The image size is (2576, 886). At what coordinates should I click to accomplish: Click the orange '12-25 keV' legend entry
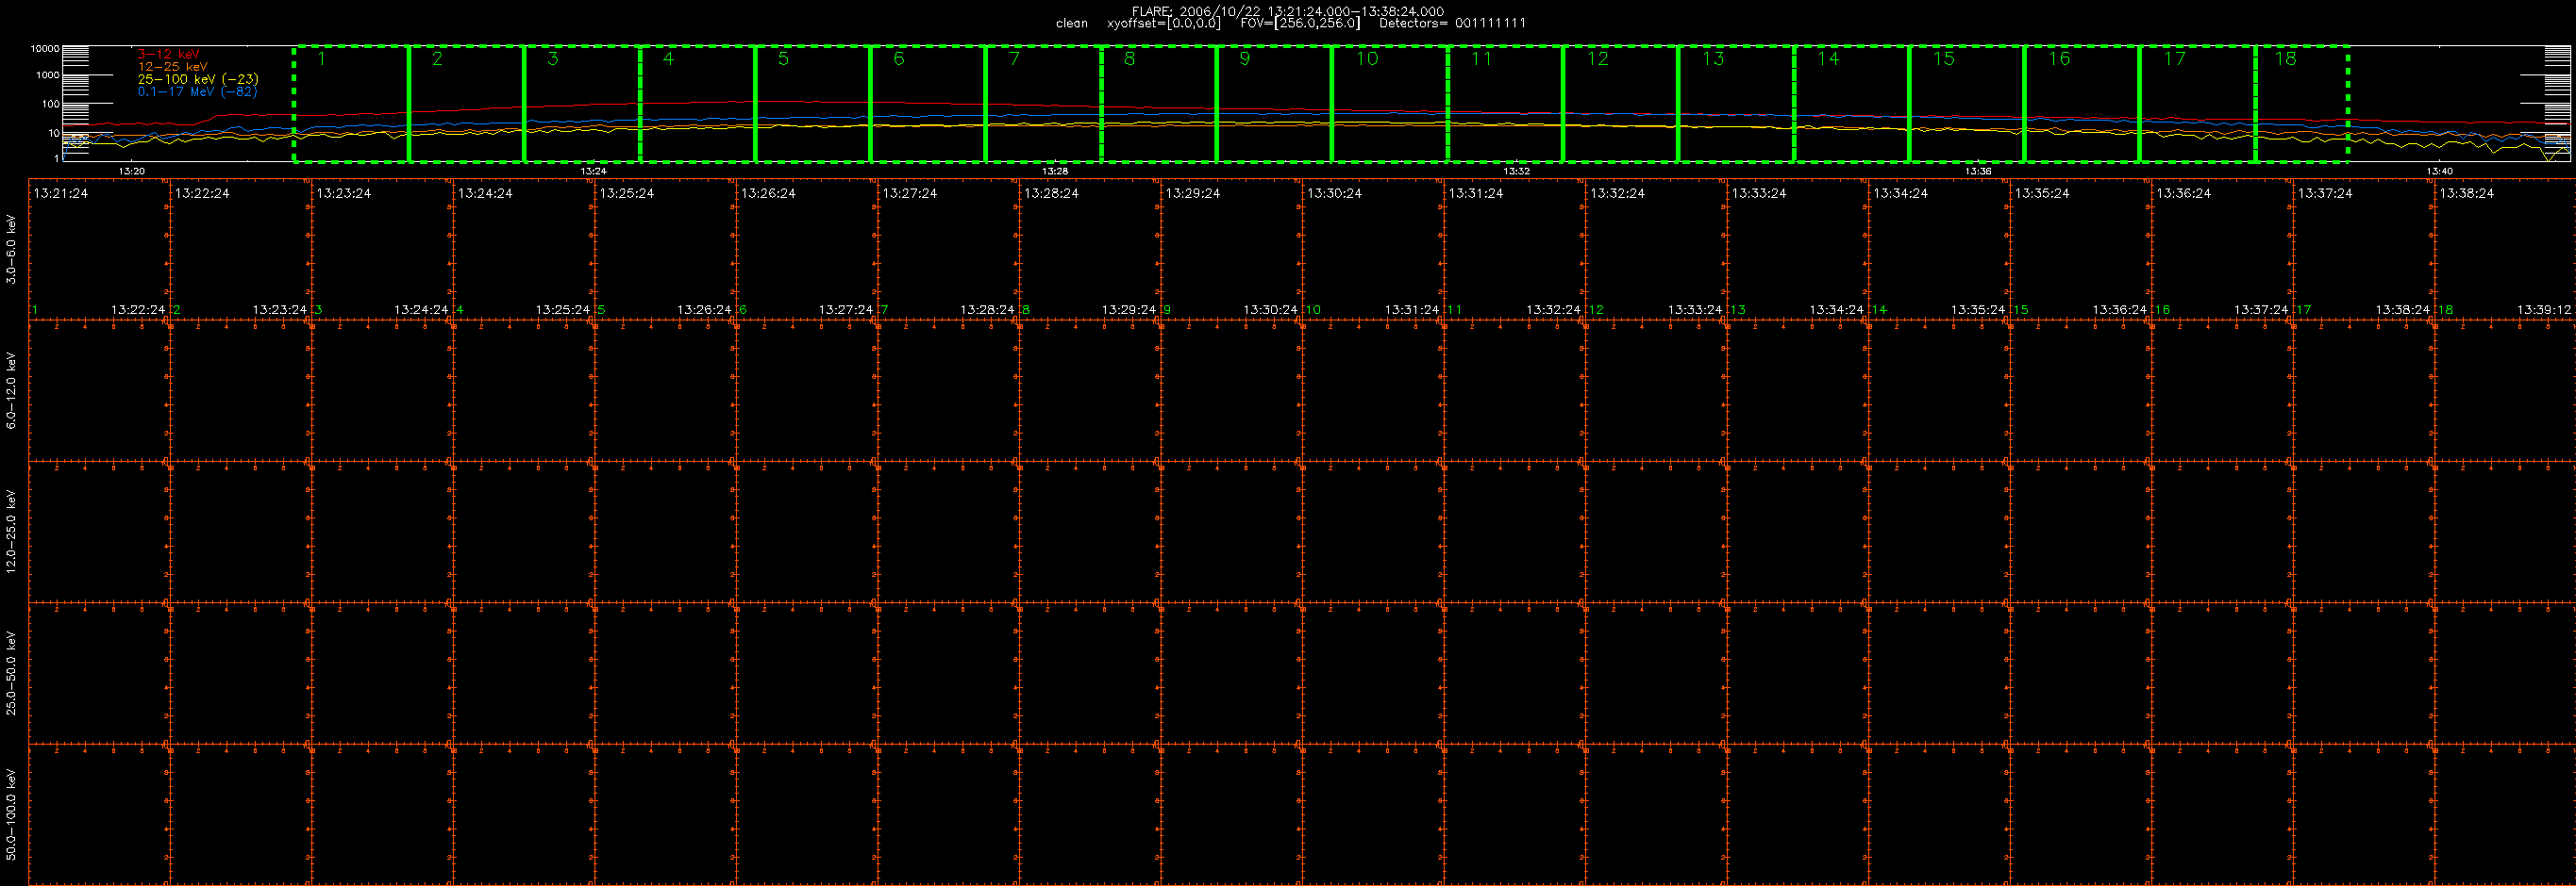172,67
